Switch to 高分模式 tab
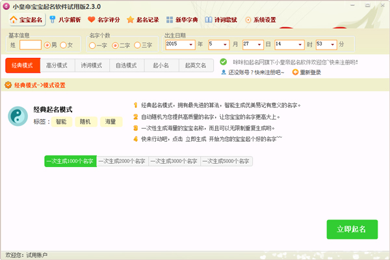 (57, 66)
